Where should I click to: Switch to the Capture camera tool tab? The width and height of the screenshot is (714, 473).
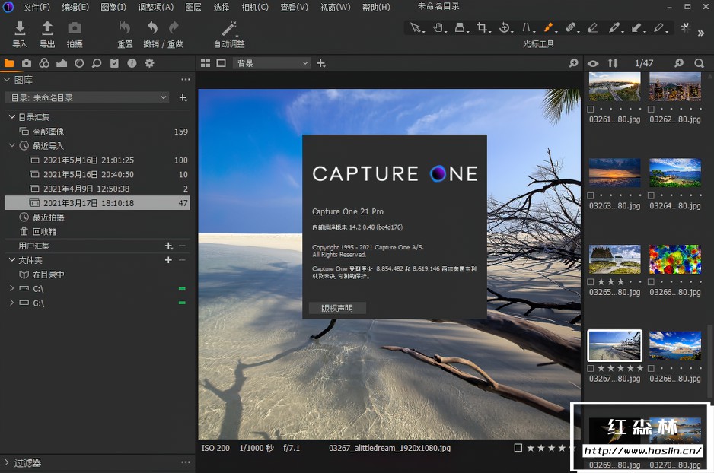(x=27, y=63)
